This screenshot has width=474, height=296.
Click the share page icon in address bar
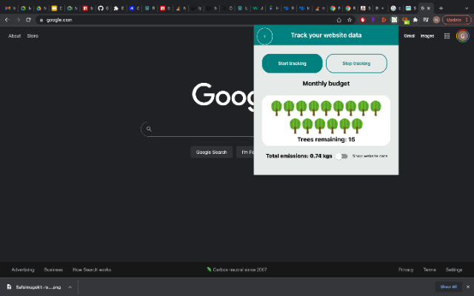339,20
